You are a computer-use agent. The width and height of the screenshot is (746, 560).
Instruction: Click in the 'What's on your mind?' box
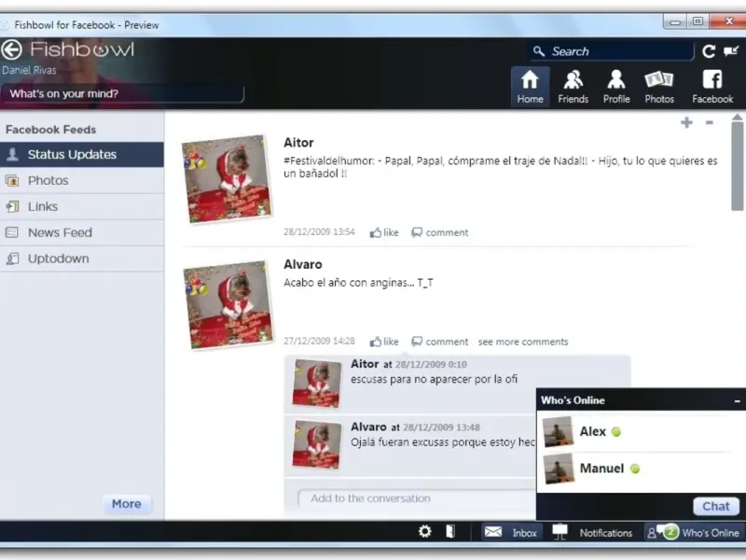pos(122,94)
